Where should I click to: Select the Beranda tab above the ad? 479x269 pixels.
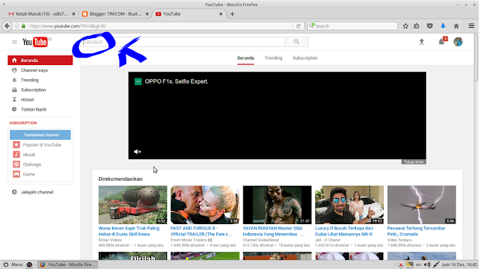tap(245, 58)
